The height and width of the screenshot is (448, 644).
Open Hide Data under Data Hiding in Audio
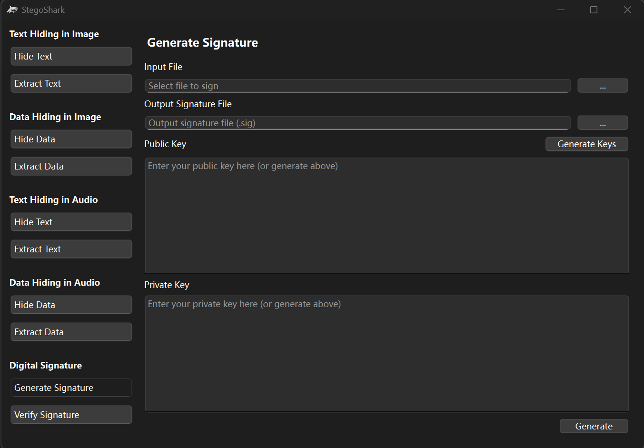(71, 305)
